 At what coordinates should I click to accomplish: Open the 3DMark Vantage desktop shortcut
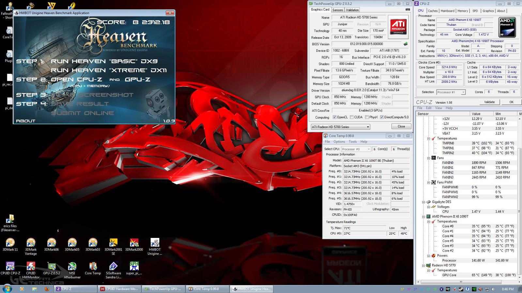click(x=31, y=246)
